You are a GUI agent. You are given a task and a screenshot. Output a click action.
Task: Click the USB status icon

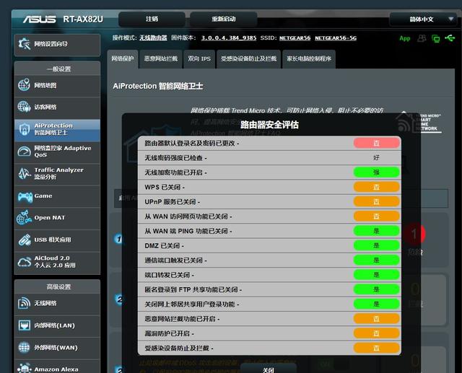(450, 38)
